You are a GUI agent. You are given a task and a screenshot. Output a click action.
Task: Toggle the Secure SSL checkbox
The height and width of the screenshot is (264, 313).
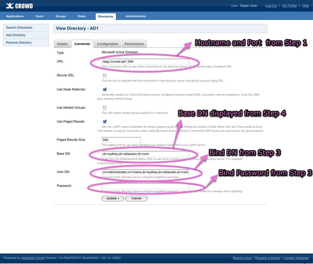[105, 75]
